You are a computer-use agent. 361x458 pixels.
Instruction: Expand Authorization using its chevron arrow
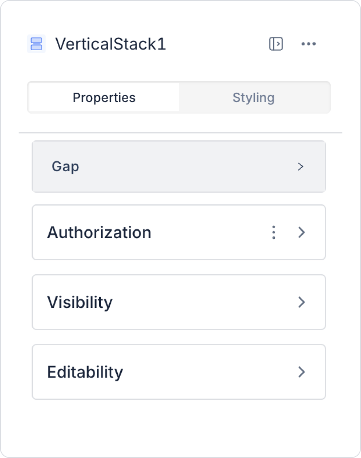(302, 232)
